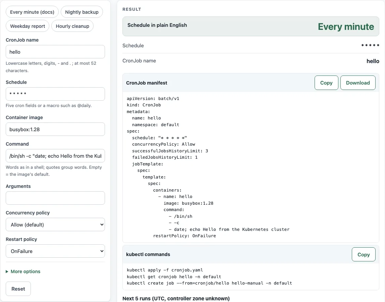Focus the CronJob name input field

(x=55, y=52)
